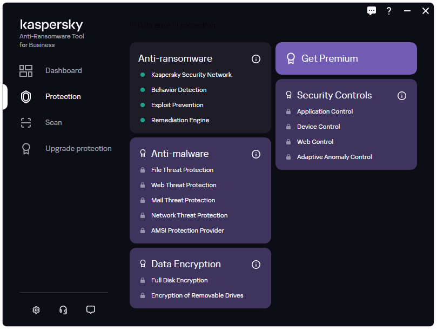437x330 pixels.
Task: Click the kaspersky logo
Action: (x=51, y=25)
